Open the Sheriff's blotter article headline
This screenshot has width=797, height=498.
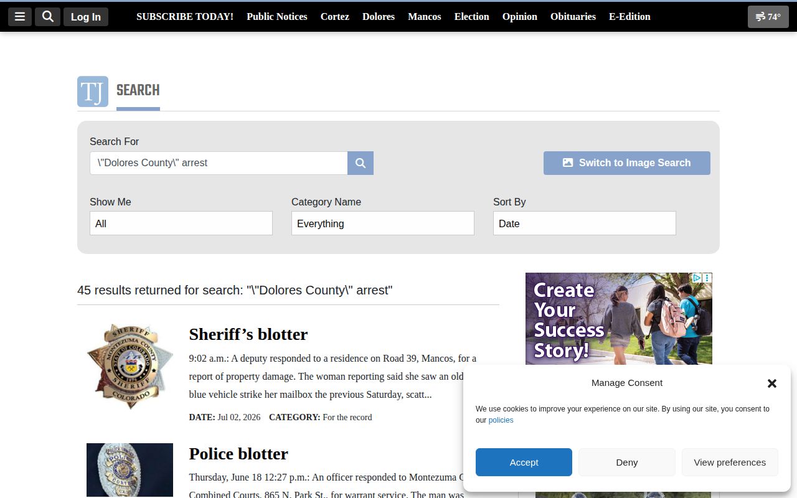(248, 334)
